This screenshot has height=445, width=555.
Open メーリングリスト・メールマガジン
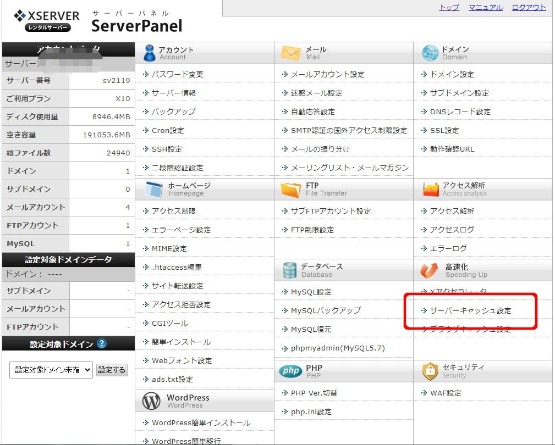tap(350, 168)
